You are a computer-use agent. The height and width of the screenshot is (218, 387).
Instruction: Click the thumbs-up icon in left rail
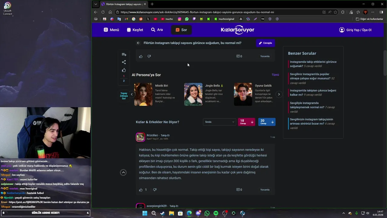coord(124,70)
